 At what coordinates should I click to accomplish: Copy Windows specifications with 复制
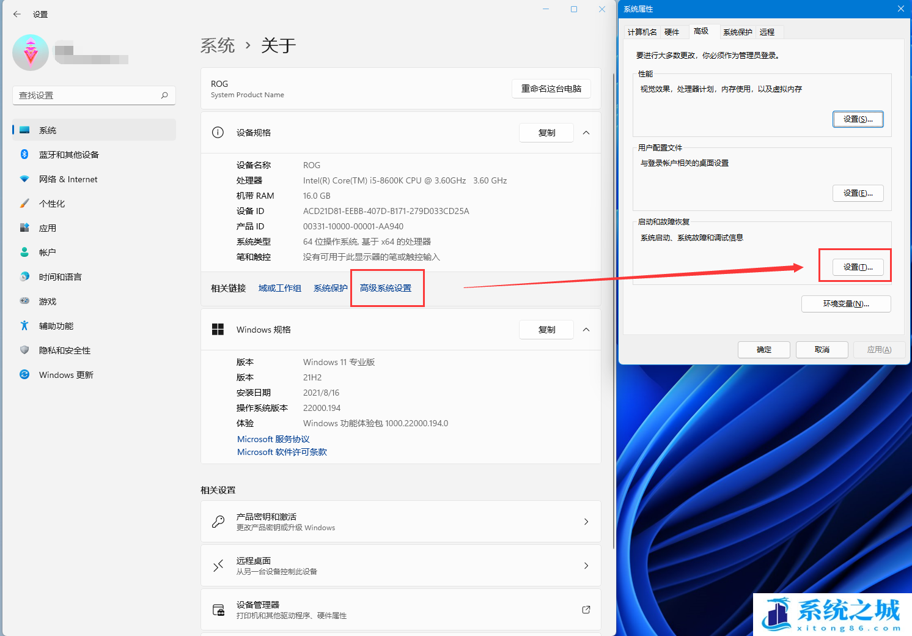(x=546, y=330)
